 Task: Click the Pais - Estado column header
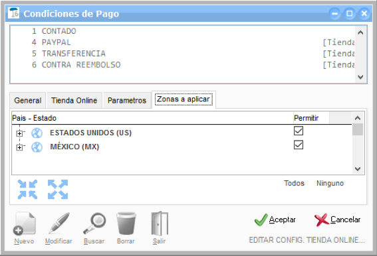tap(152, 118)
